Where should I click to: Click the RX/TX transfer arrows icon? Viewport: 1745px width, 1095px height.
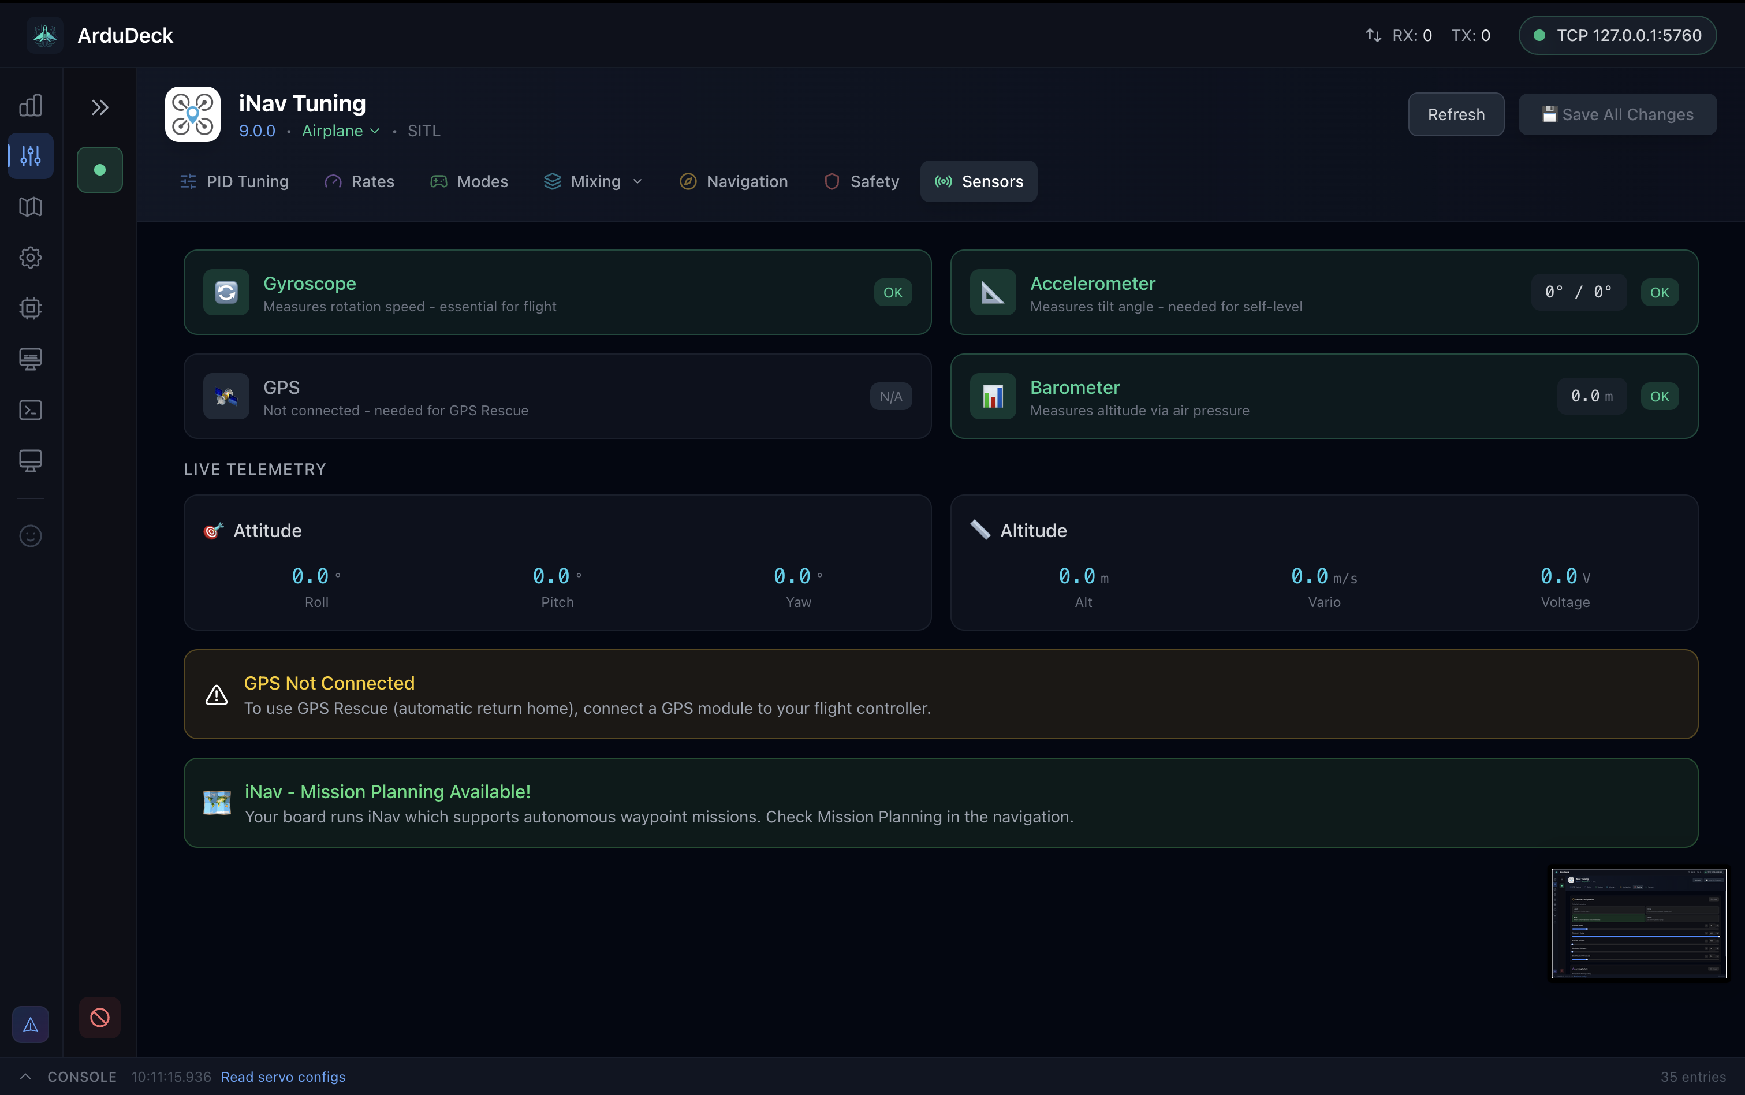click(x=1374, y=35)
